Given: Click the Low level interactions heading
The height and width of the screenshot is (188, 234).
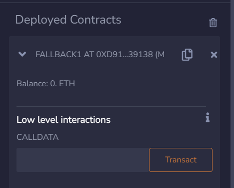Looking at the screenshot, I should tap(63, 120).
